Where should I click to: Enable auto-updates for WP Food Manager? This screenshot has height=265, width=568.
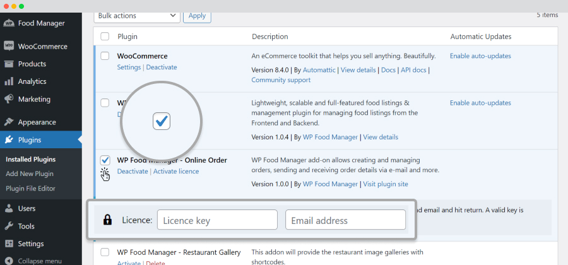pyautogui.click(x=480, y=103)
